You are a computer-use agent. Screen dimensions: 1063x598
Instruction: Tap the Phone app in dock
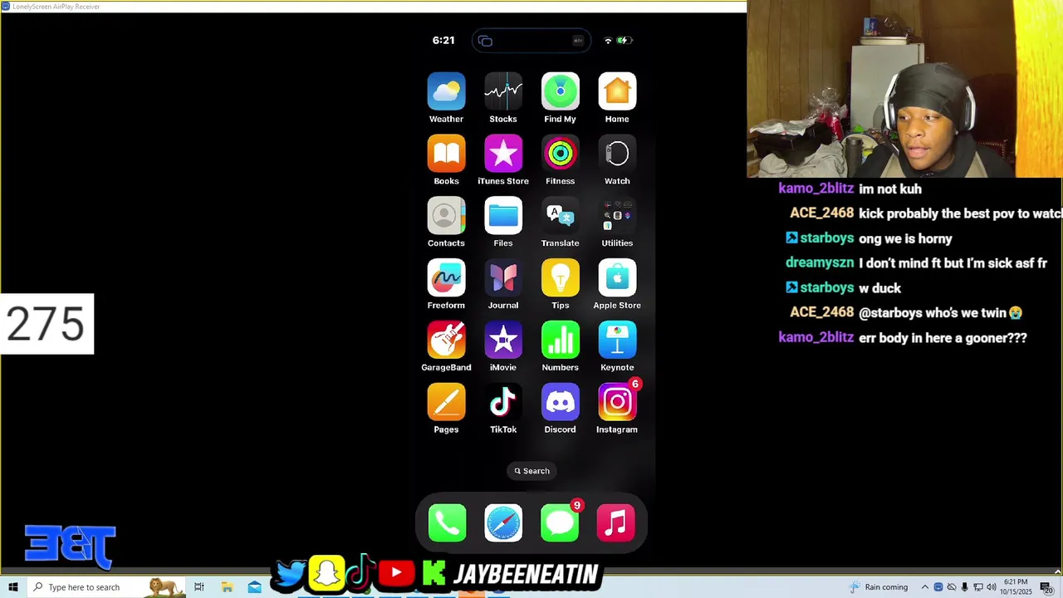[x=448, y=523]
